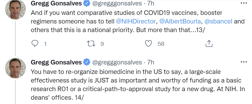
Task: Open the more options dots on the 14/ tweet
Action: (244, 62)
